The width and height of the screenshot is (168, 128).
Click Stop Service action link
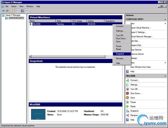point(136,50)
